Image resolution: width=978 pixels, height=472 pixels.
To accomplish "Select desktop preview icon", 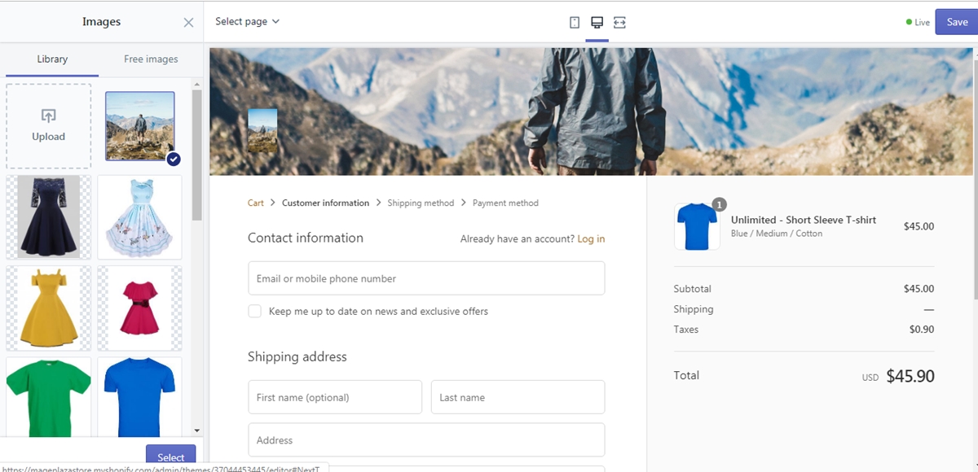I will click(x=597, y=22).
